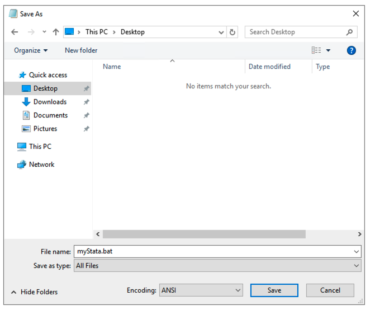This screenshot has width=370, height=310.
Task: Open the Help question mark icon
Action: [x=352, y=50]
